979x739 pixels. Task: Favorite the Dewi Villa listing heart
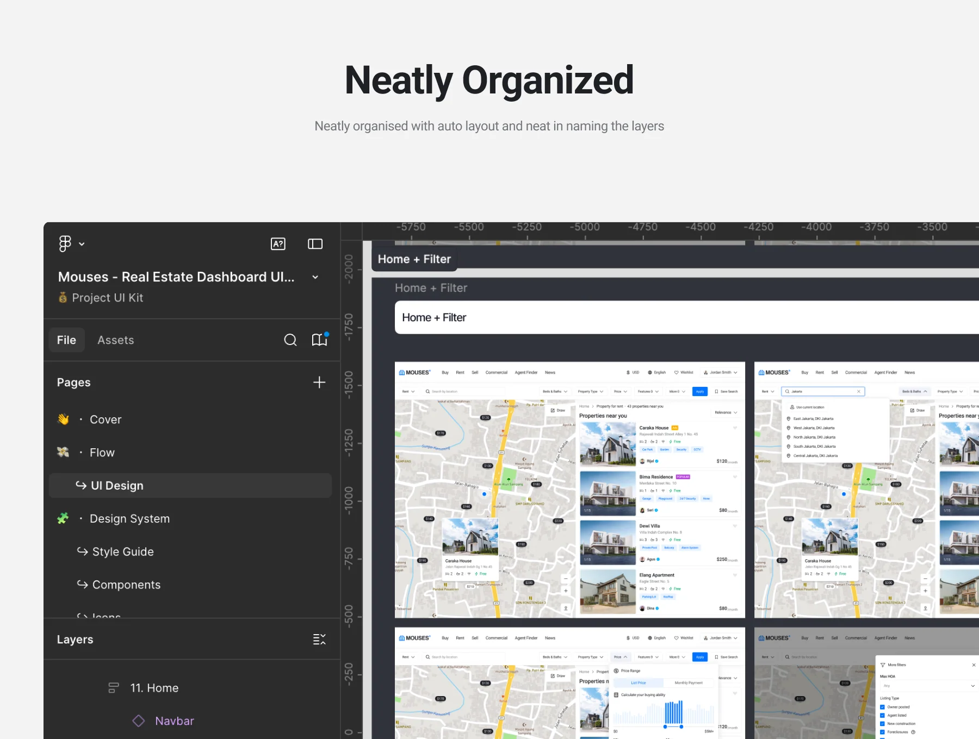[x=735, y=526]
